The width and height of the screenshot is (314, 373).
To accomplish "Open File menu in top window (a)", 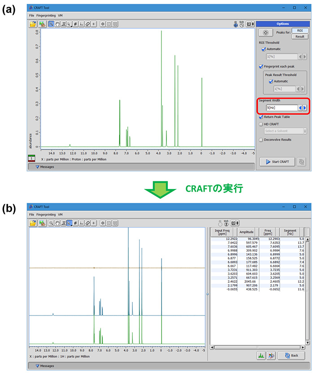I will point(31,15).
